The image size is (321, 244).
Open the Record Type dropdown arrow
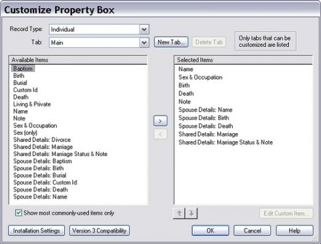click(x=144, y=30)
